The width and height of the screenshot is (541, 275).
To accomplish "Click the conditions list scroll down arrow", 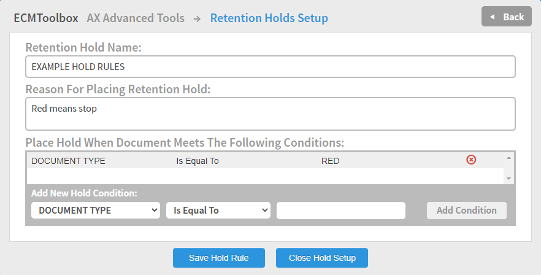I will click(x=508, y=179).
